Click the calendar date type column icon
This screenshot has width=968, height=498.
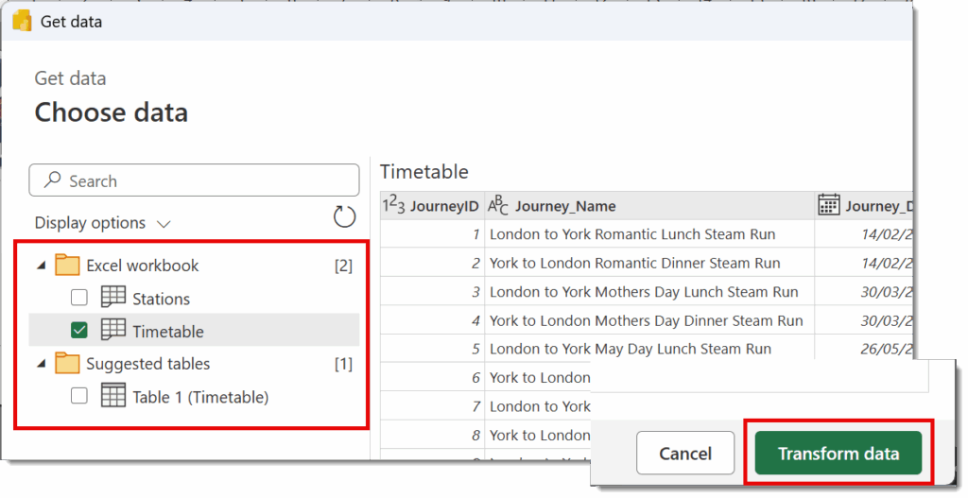[828, 205]
